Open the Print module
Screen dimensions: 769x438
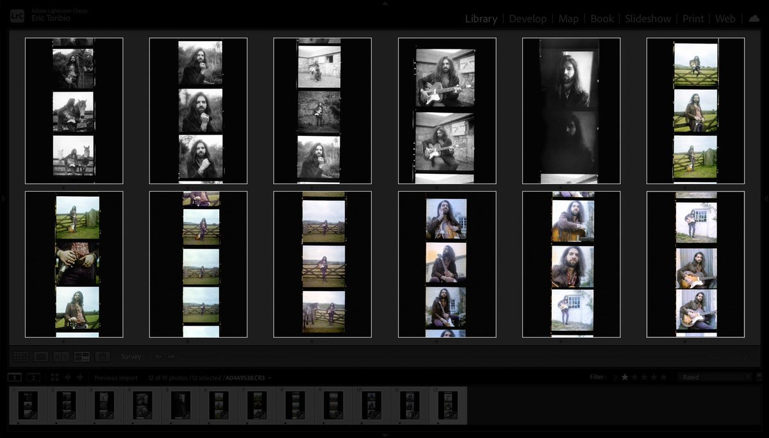(x=693, y=19)
